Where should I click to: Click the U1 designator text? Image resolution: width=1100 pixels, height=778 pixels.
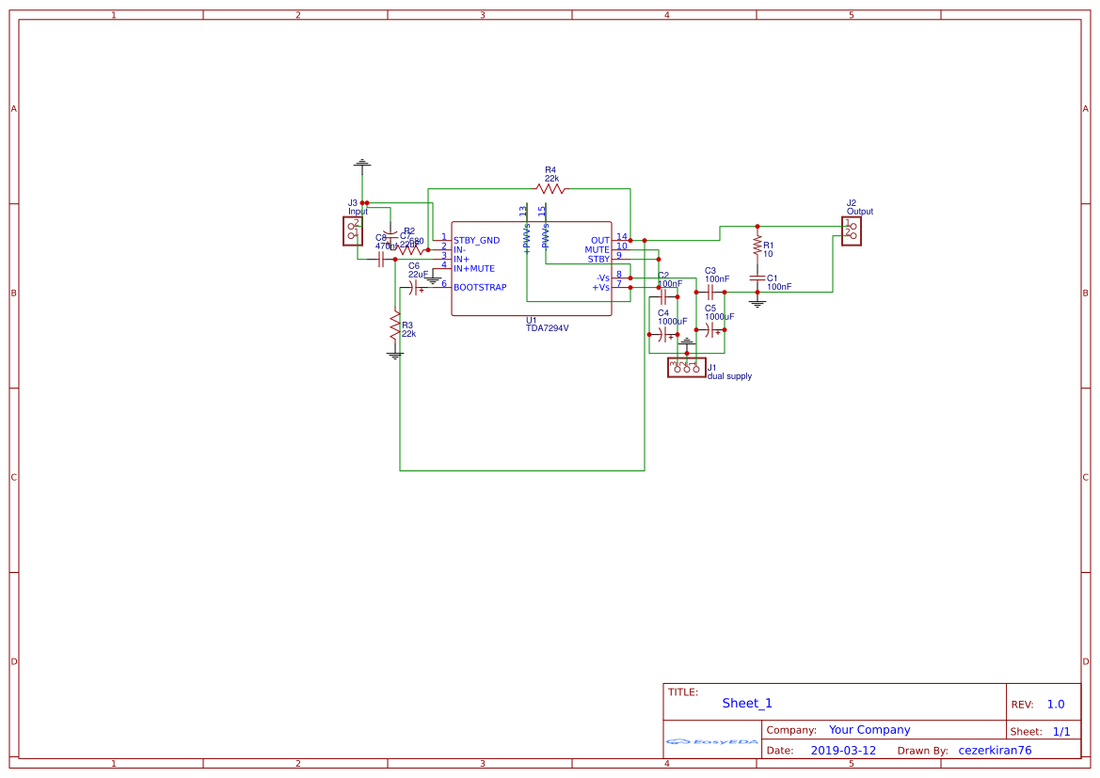tap(531, 321)
